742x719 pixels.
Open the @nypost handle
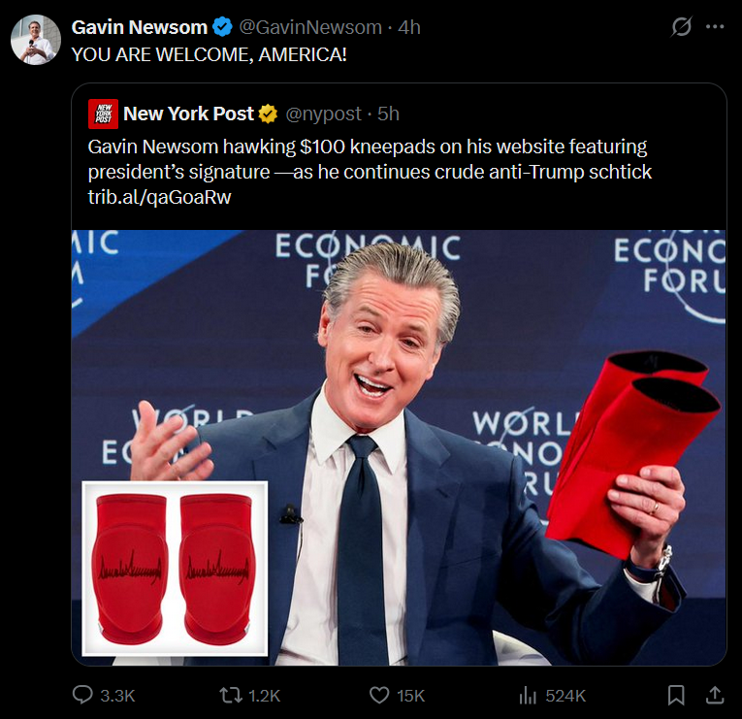(324, 114)
